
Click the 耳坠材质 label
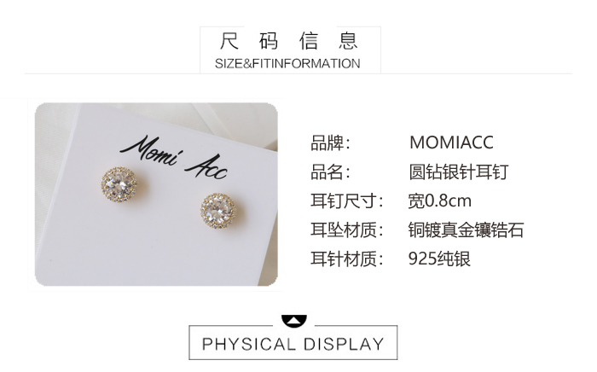click(x=347, y=230)
